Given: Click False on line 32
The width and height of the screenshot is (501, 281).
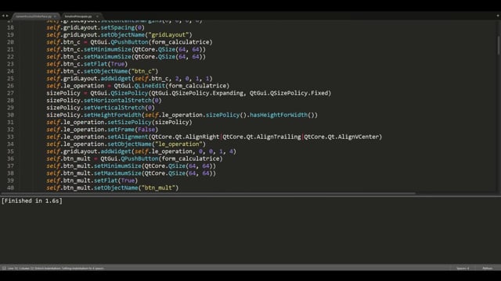Looking at the screenshot, I should click(146, 130).
